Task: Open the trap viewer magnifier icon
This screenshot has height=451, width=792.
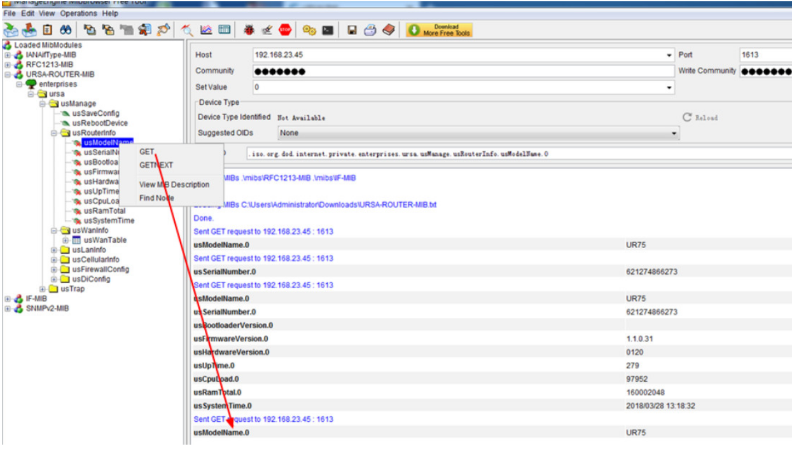Action: click(188, 30)
